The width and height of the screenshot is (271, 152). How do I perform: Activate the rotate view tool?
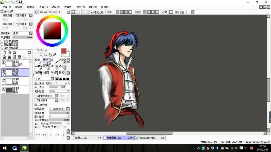(x=46, y=55)
